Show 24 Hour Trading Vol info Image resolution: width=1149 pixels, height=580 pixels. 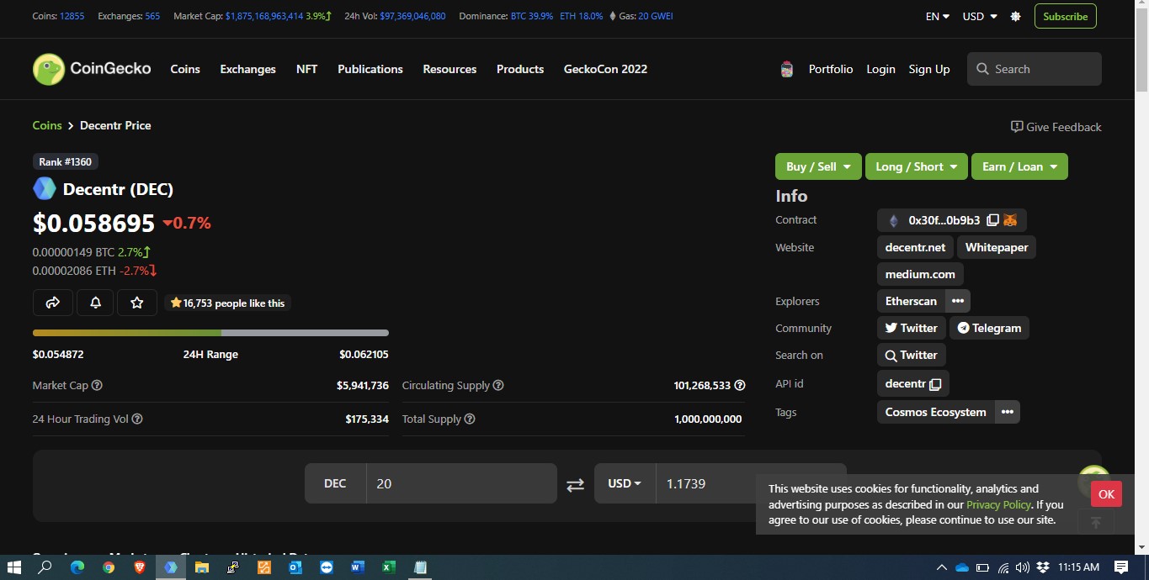click(x=137, y=419)
